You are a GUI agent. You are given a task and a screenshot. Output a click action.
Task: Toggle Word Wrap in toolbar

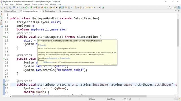point(66,8)
